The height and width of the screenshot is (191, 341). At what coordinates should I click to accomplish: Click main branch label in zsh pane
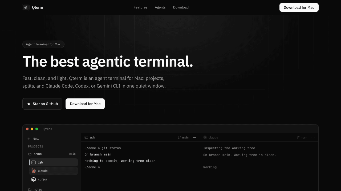point(185,137)
